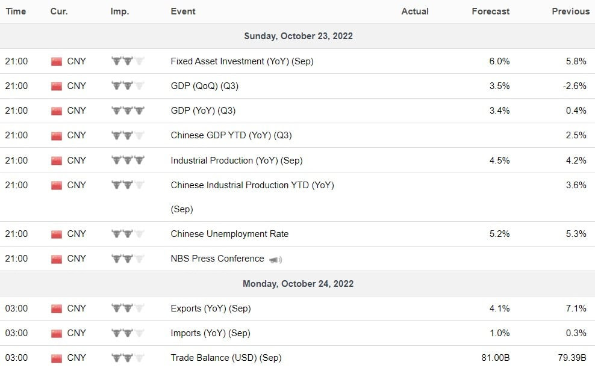The width and height of the screenshot is (595, 368).
Task: Open the GDP (QoQ) (Q3) event link
Action: 204,86
